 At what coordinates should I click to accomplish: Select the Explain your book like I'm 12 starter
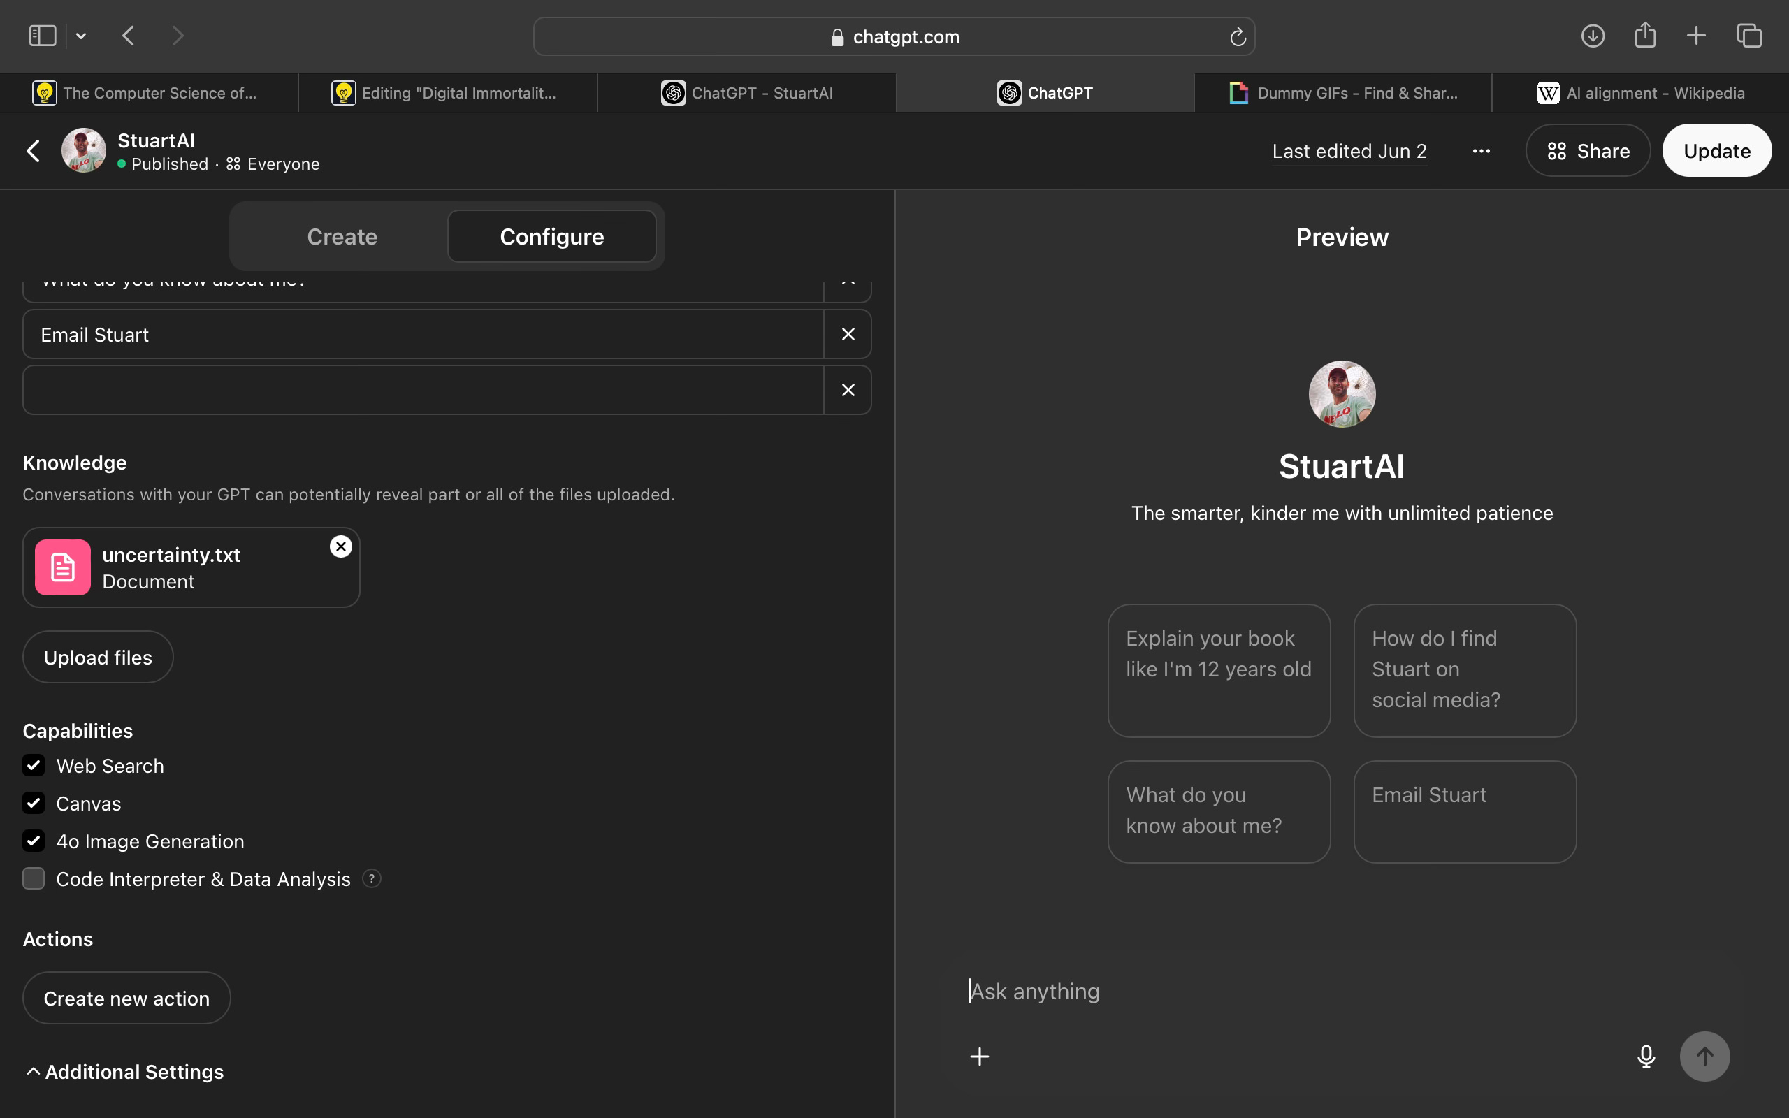pos(1218,670)
